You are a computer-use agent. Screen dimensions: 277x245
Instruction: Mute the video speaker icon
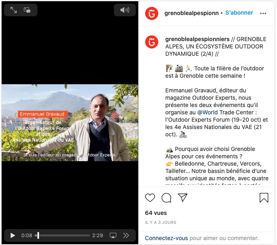click(125, 10)
